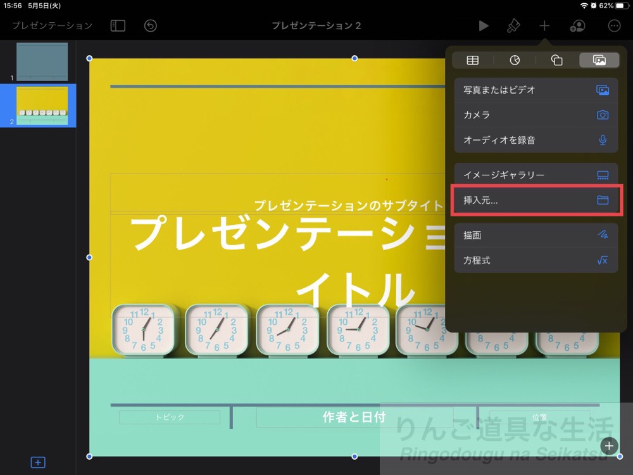This screenshot has height=475, width=633.
Task: Select slide 1 thumbnail in the sidebar
Action: click(x=42, y=61)
